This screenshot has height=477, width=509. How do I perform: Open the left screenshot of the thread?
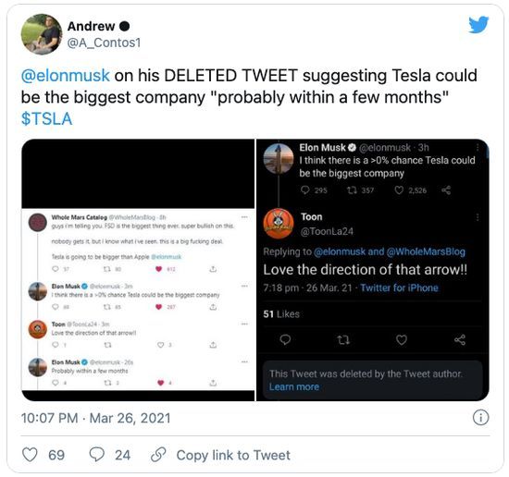point(138,270)
